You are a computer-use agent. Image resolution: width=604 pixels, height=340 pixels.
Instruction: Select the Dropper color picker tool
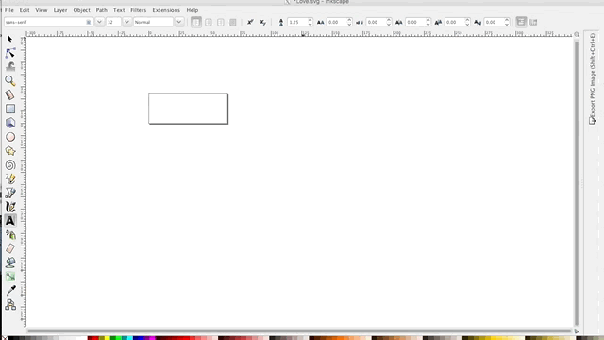point(10,291)
